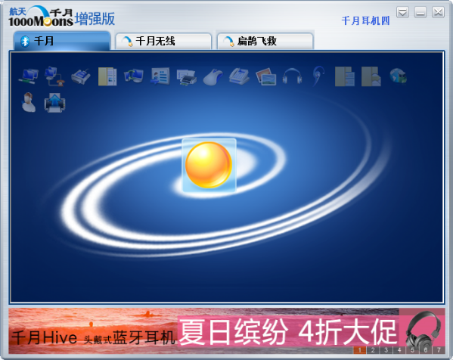Image resolution: width=453 pixels, height=360 pixels.
Task: Open the message folder with envelope icon
Action: point(371,76)
